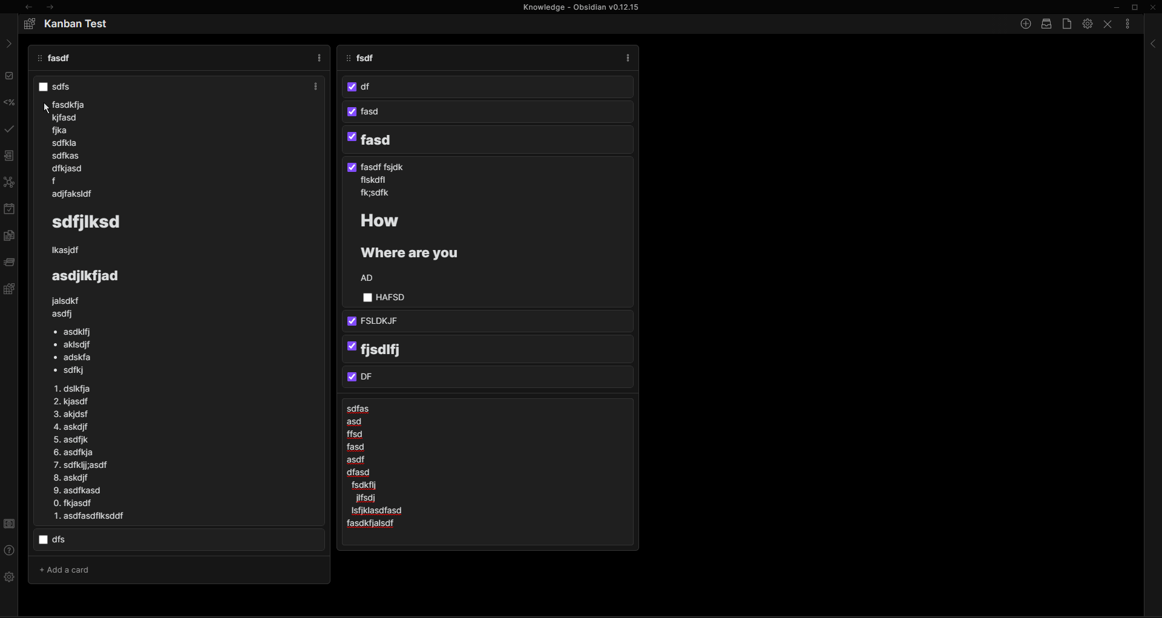Viewport: 1162px width, 618px height.
Task: Uncheck the df card checkbox
Action: (x=352, y=87)
